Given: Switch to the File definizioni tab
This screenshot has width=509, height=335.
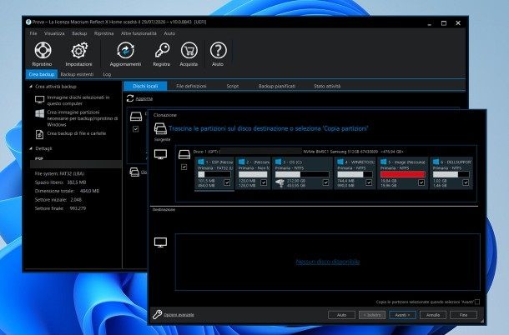Looking at the screenshot, I should pos(191,87).
